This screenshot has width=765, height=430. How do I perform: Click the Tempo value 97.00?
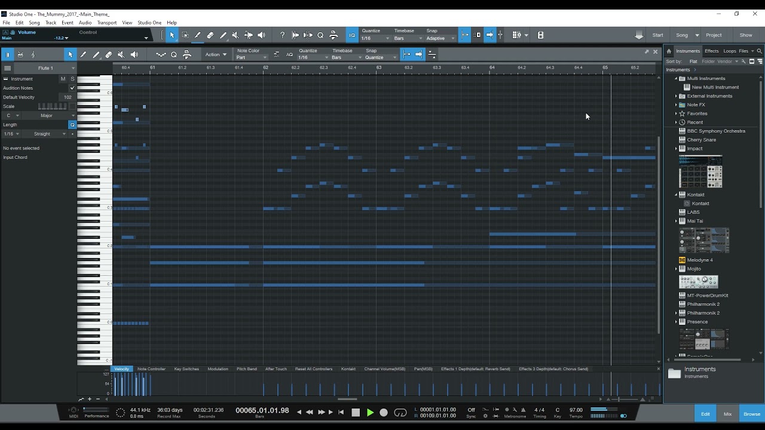[576, 410]
